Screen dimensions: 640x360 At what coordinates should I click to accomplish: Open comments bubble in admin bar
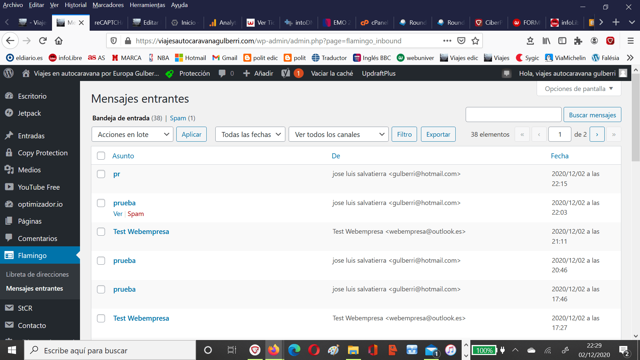(x=226, y=73)
